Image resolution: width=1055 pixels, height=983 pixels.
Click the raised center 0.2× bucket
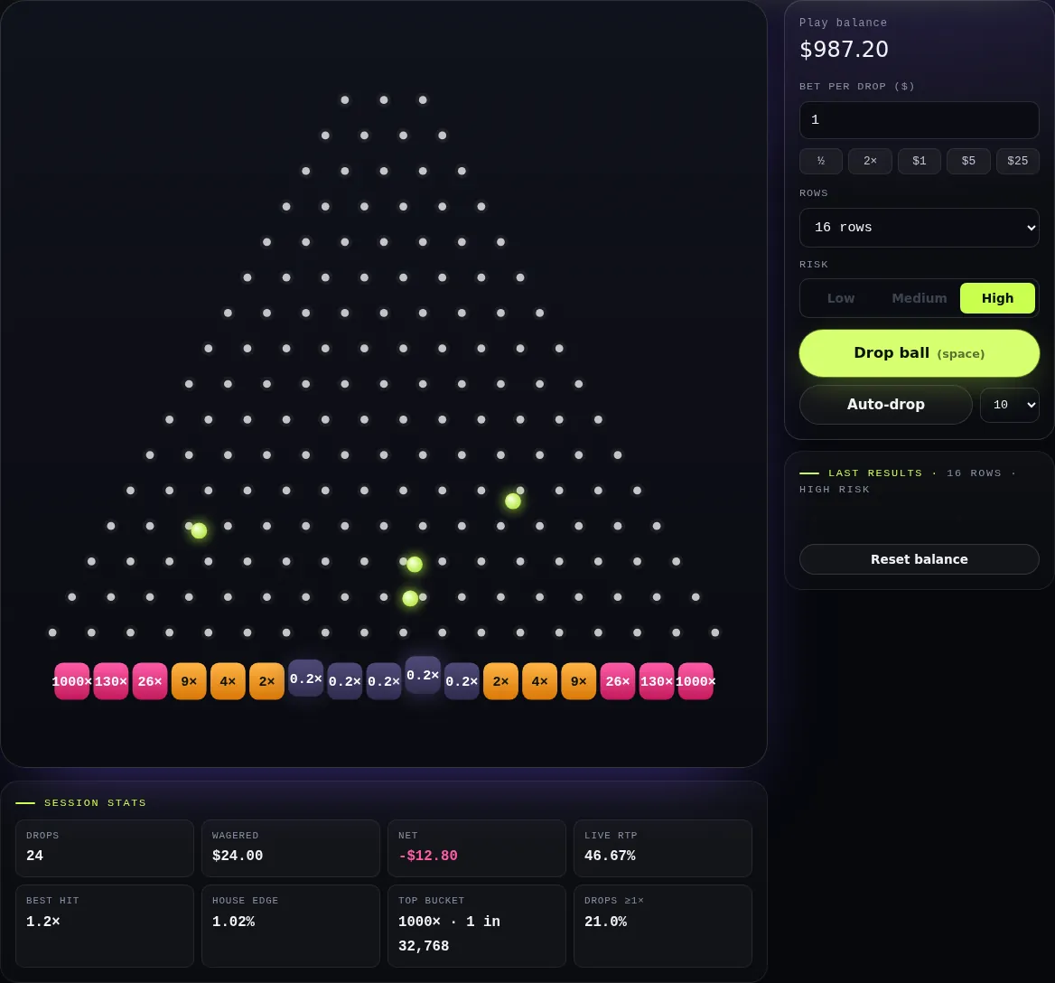(423, 675)
